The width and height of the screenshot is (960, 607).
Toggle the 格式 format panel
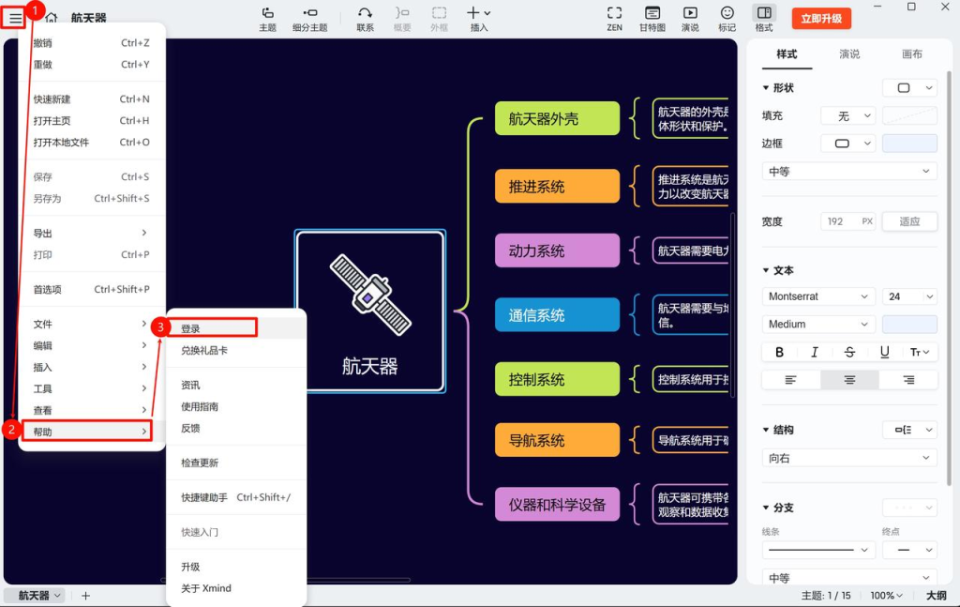[764, 19]
